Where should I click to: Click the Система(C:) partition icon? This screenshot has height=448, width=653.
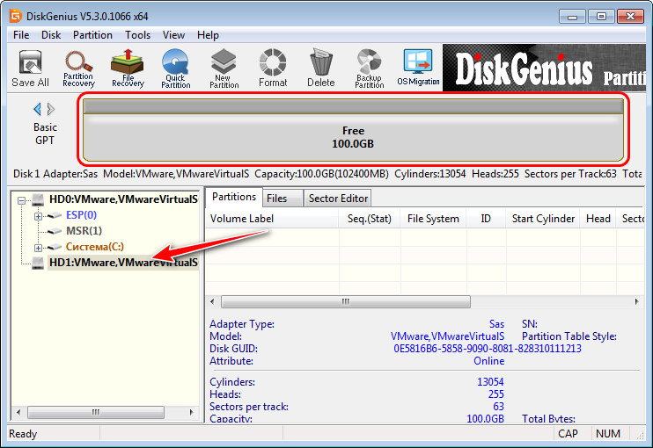(55, 247)
